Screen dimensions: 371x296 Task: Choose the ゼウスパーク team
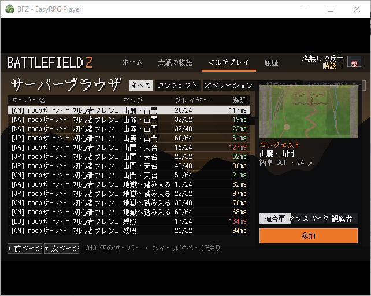[x=309, y=219]
